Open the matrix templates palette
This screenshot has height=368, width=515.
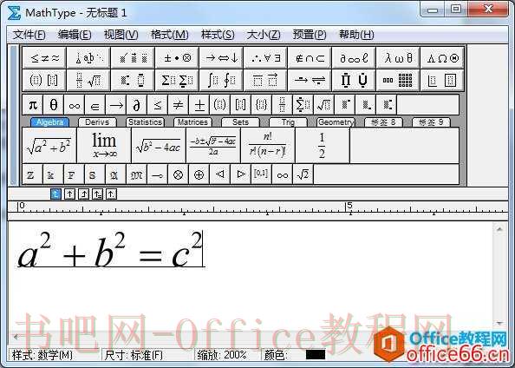click(x=398, y=80)
